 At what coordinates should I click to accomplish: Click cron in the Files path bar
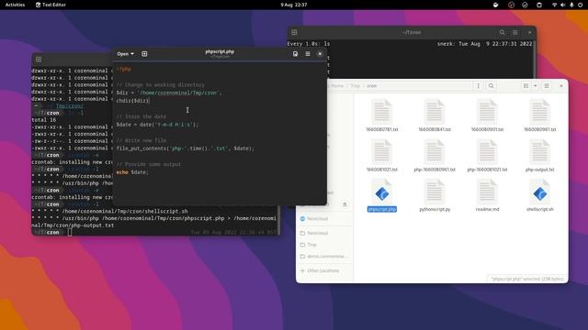click(x=371, y=85)
